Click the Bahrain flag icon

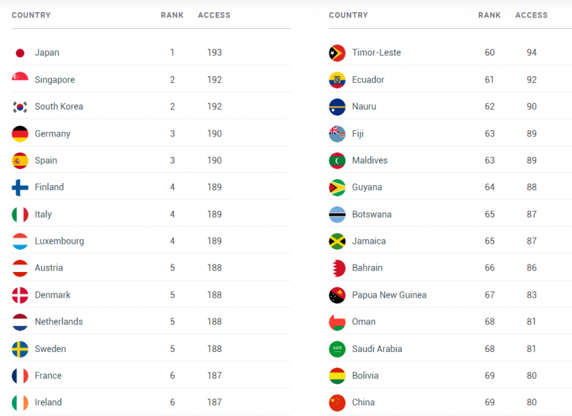click(337, 268)
